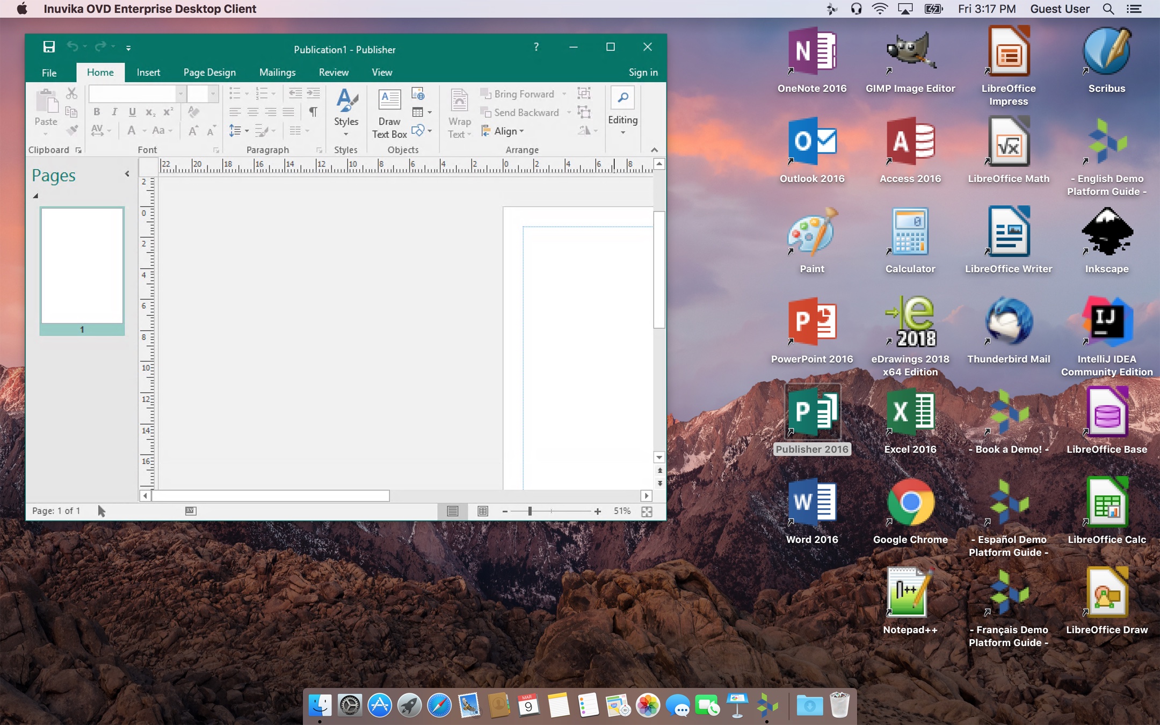
Task: Click fit whole page icon in status bar
Action: coord(647,511)
